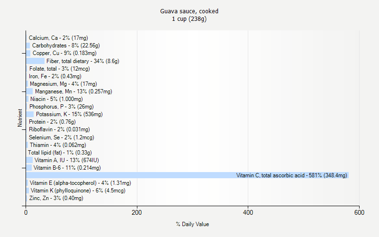379x237 pixels.
Task: Click the Calcium, Ca 2% label
Action: 58,38
